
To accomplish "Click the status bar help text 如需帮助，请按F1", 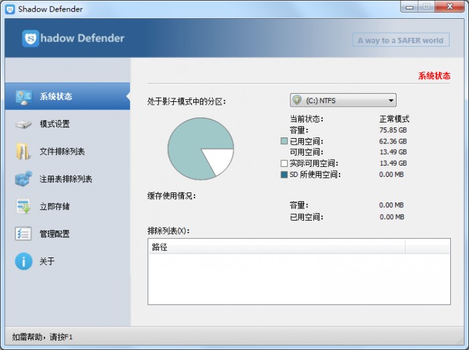I will [x=42, y=337].
